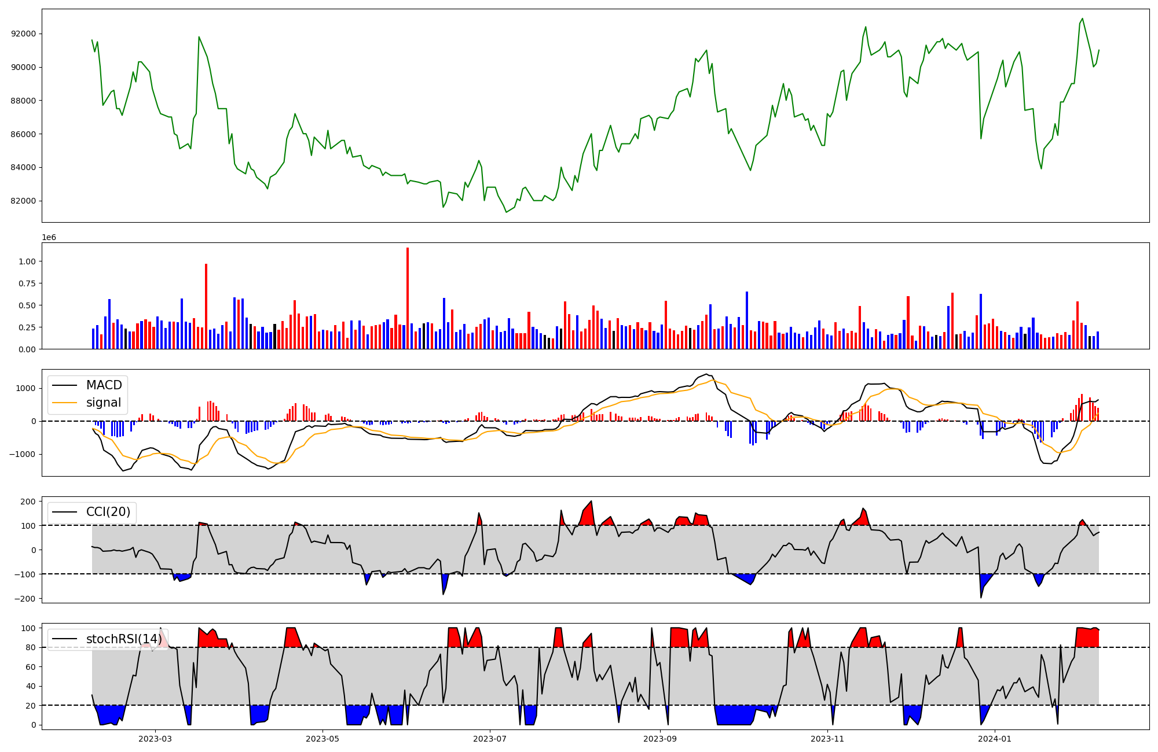This screenshot has width=1158, height=752.
Task: Select the 88000 price axis tick label
Action: [x=23, y=101]
